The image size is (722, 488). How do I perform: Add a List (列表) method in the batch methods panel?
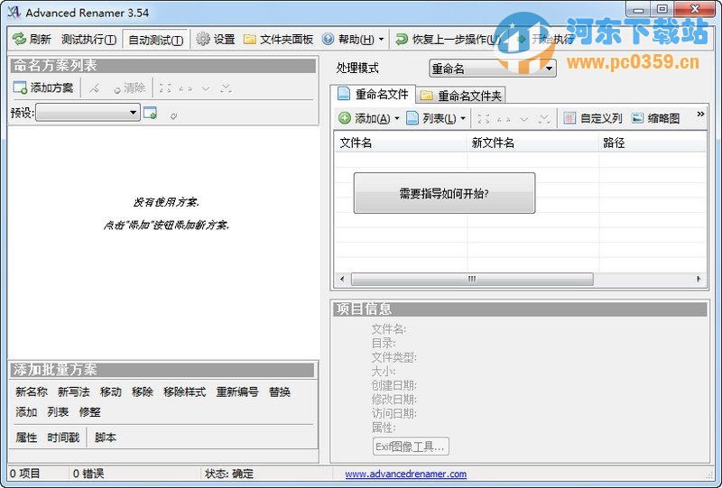tap(58, 412)
